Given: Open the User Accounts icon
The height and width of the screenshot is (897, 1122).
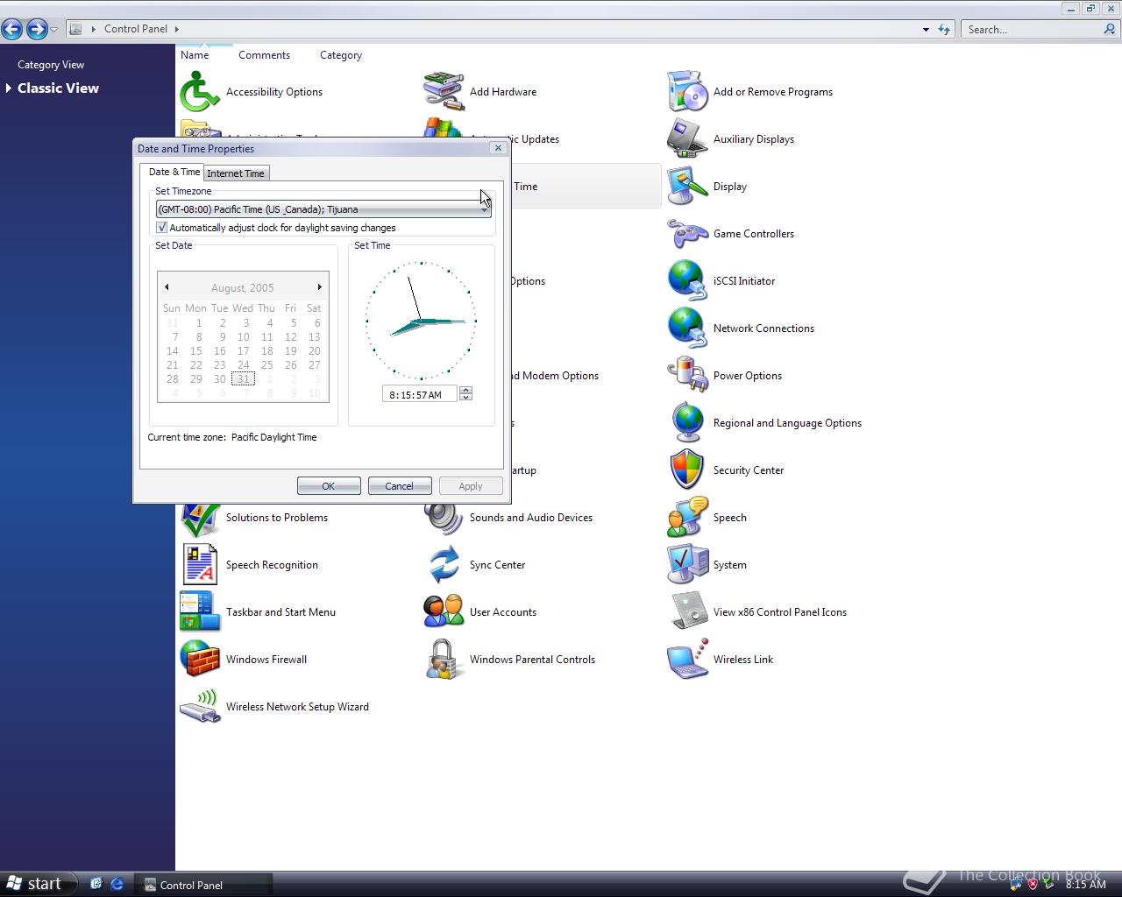Looking at the screenshot, I should (x=444, y=612).
